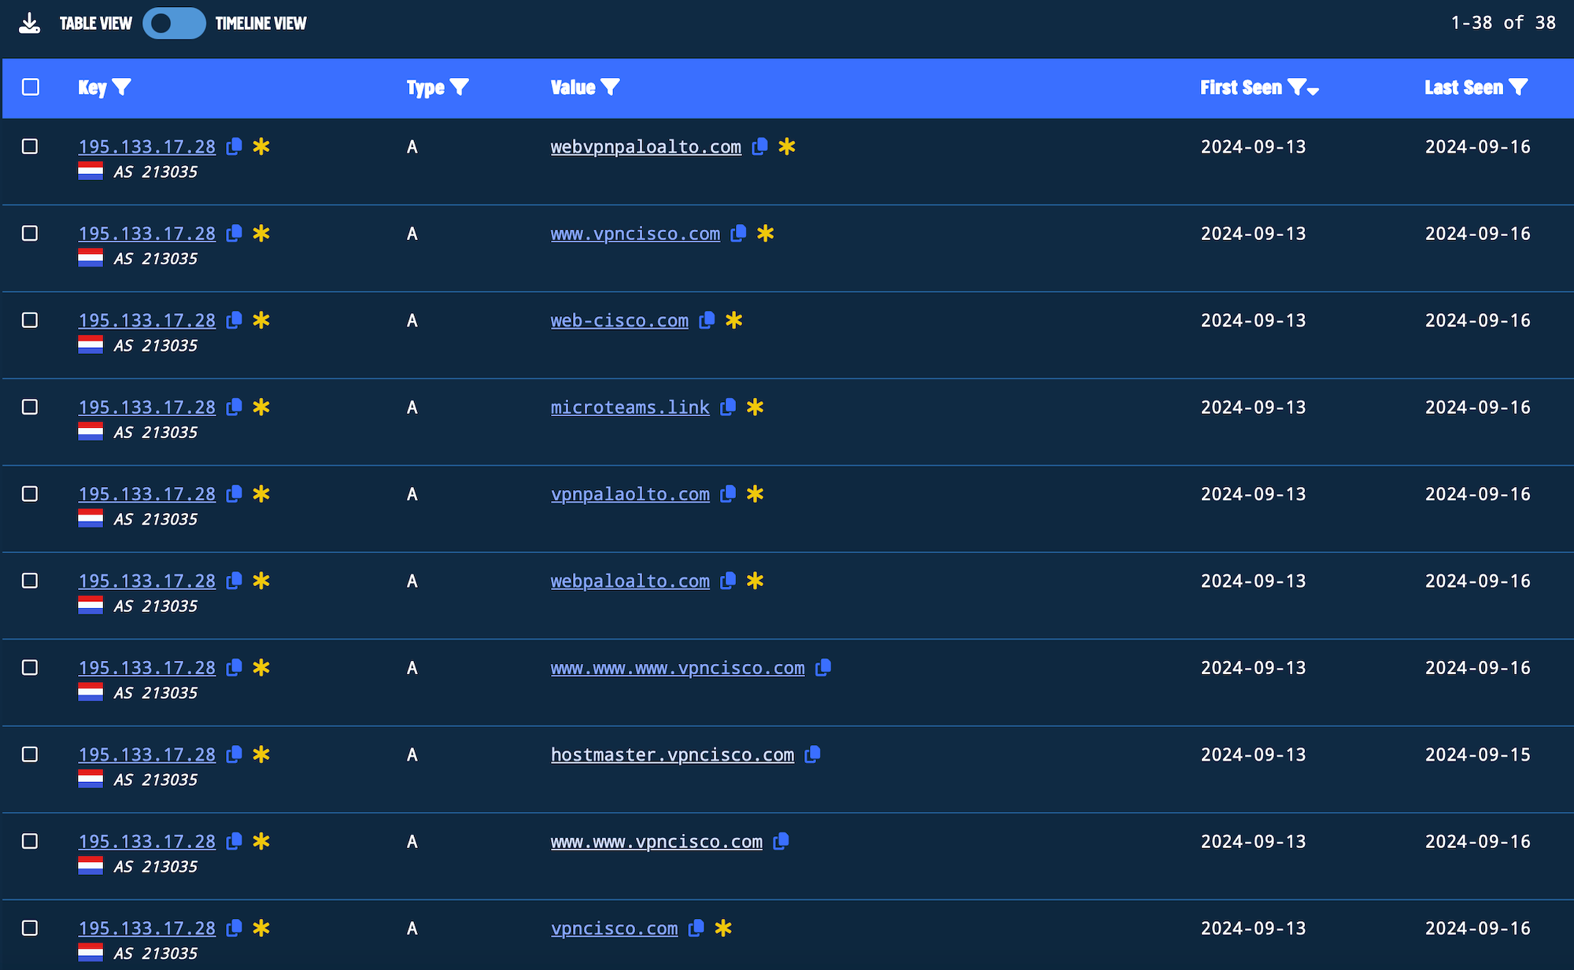The width and height of the screenshot is (1574, 970).
Task: Click AS 213035 text in the www.vpncisco.com row
Action: click(x=156, y=258)
